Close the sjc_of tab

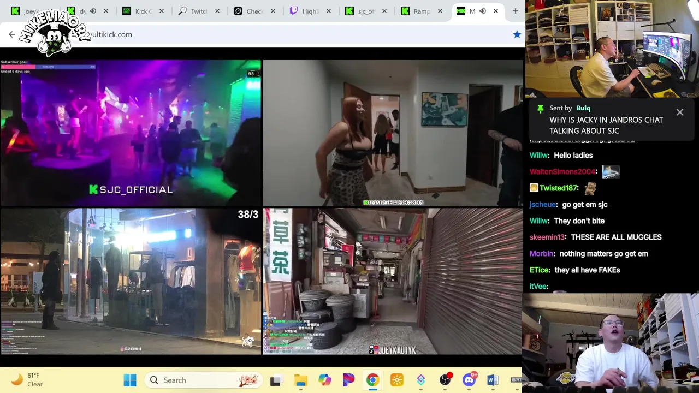384,11
